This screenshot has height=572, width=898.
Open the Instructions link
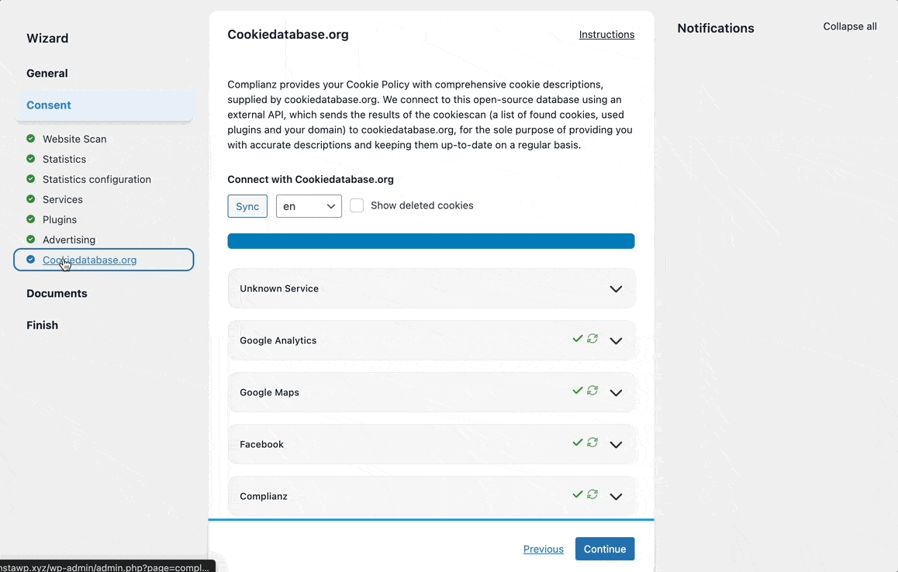[x=606, y=34]
